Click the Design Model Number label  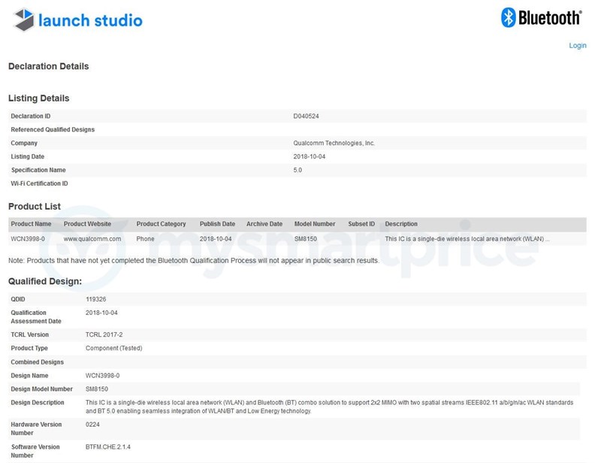tap(41, 389)
